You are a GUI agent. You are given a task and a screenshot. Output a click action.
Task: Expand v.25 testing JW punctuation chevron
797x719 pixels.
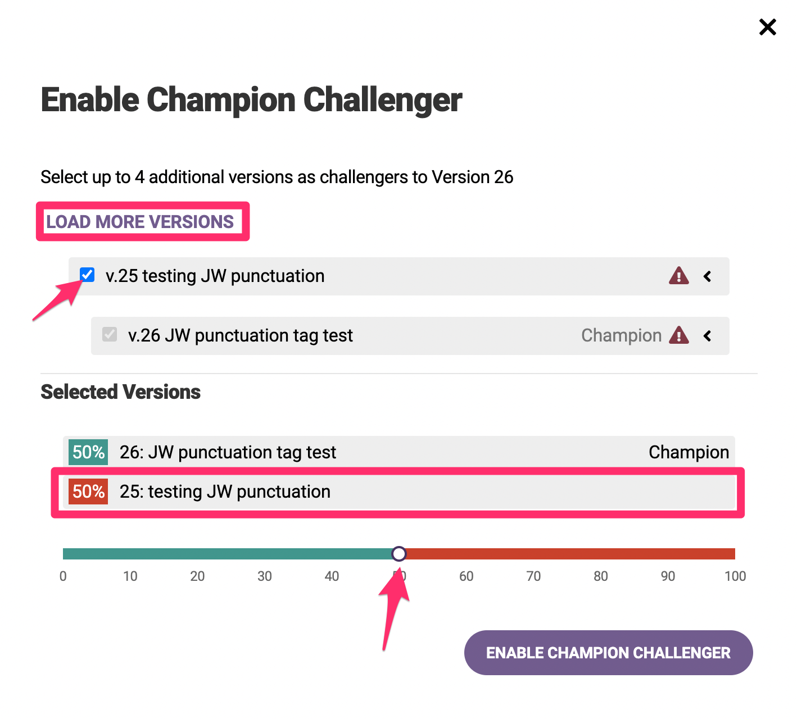708,276
